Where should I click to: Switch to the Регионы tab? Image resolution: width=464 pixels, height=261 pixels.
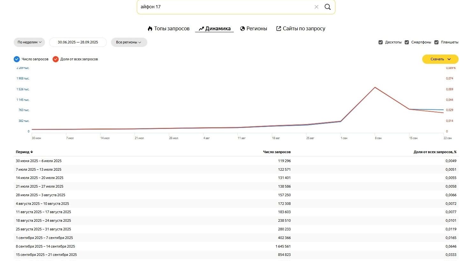pyautogui.click(x=256, y=29)
